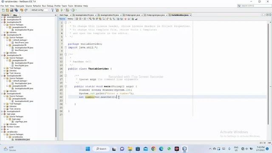Click the weather widget on taskbar

[10, 149]
